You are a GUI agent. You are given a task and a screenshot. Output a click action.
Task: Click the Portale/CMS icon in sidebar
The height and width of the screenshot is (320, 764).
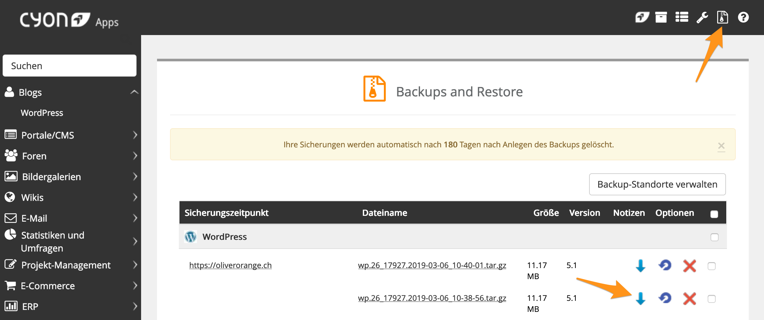pyautogui.click(x=10, y=134)
